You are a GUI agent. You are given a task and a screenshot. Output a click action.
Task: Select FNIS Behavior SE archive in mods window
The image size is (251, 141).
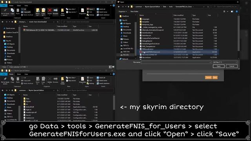click(x=60, y=30)
